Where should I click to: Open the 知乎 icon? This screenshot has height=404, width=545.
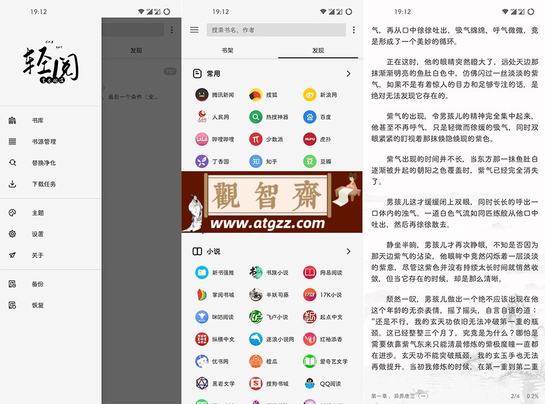point(256,162)
